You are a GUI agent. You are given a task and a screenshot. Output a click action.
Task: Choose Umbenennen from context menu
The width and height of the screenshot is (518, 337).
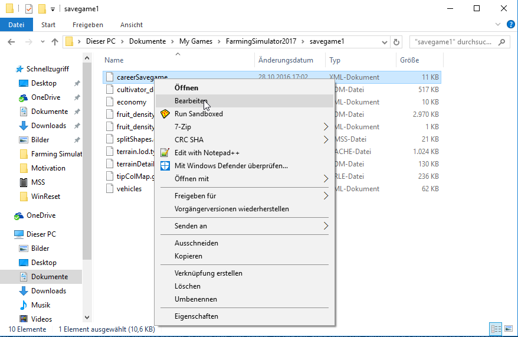(244, 299)
